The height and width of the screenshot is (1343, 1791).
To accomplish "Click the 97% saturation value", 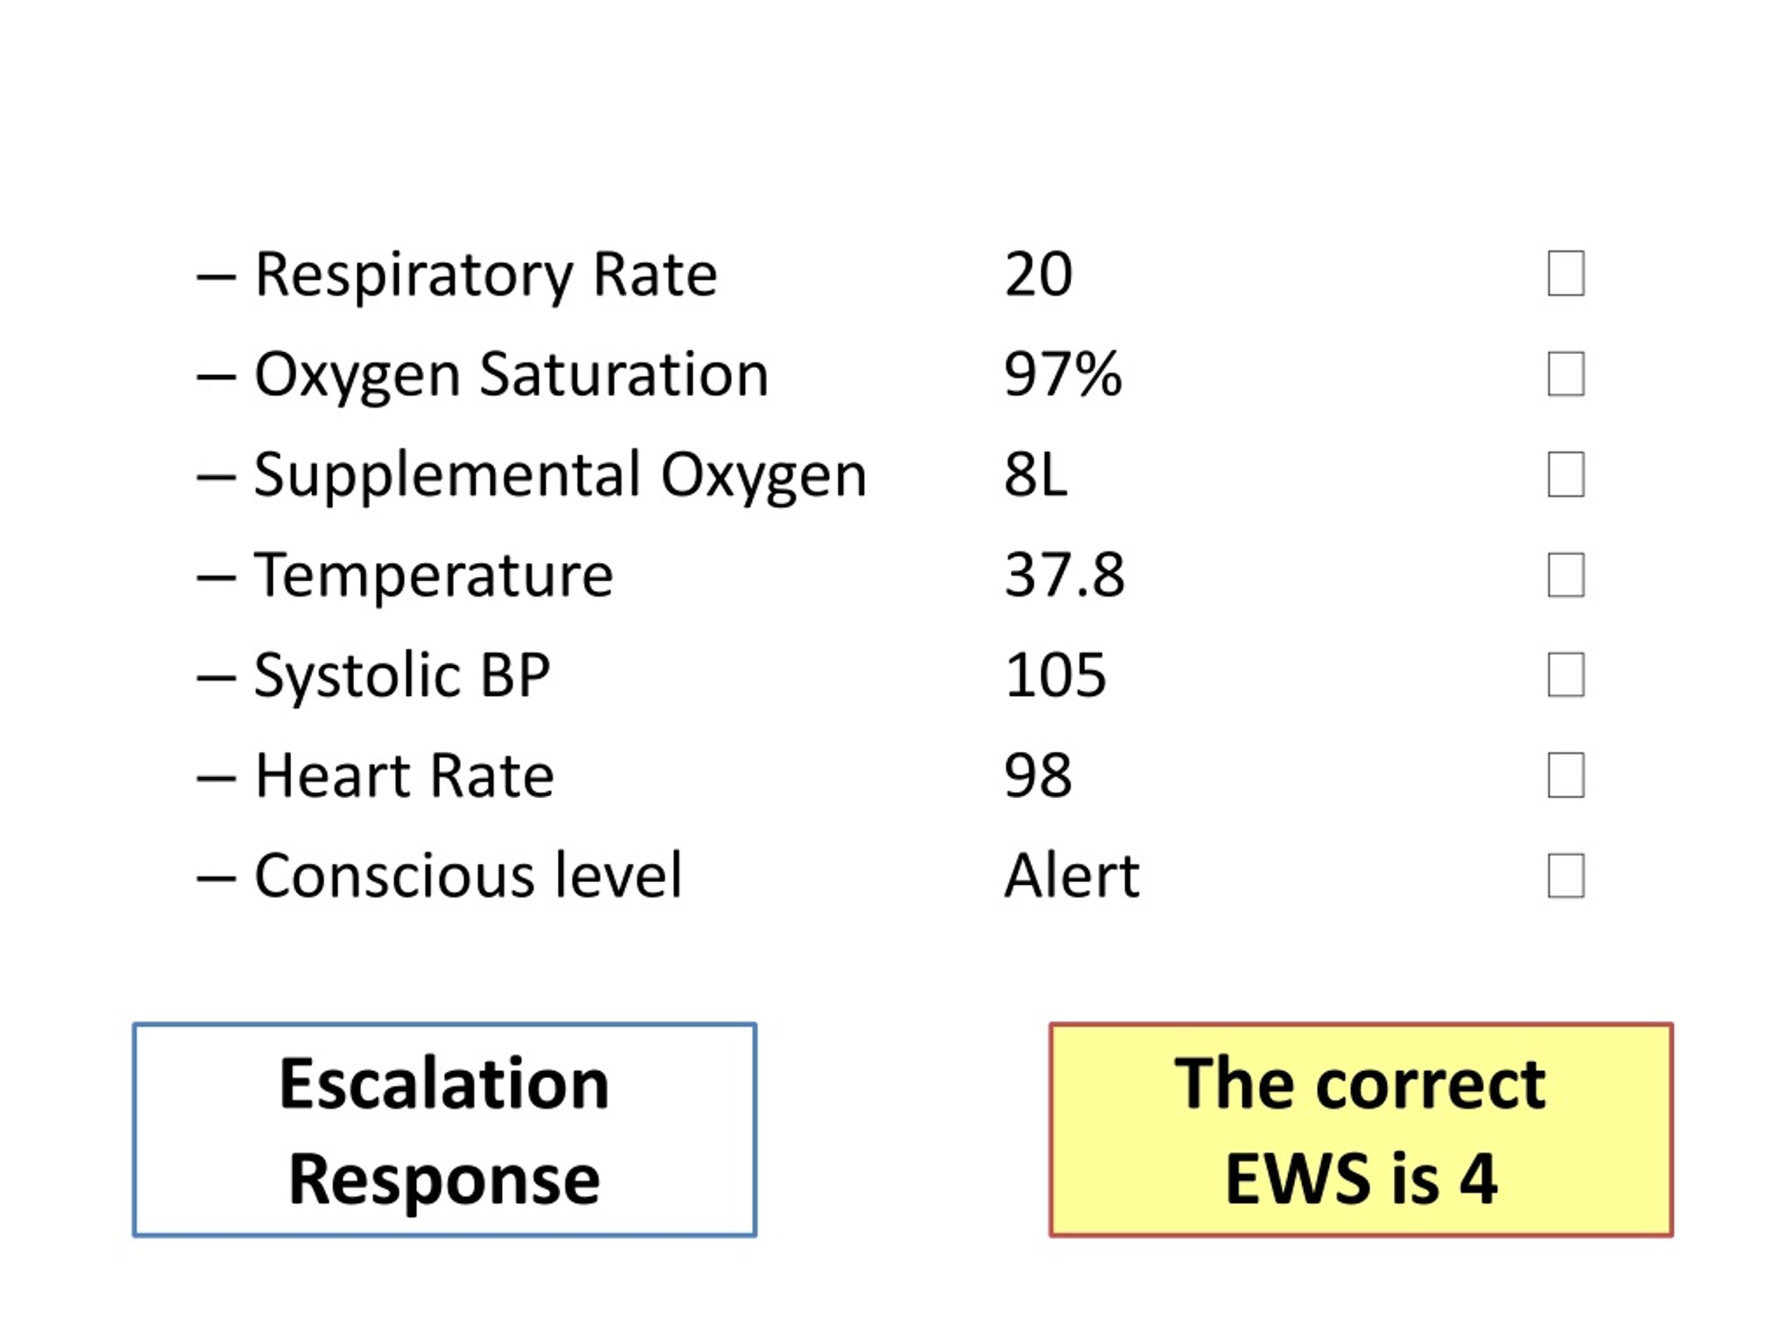I will [x=1062, y=375].
